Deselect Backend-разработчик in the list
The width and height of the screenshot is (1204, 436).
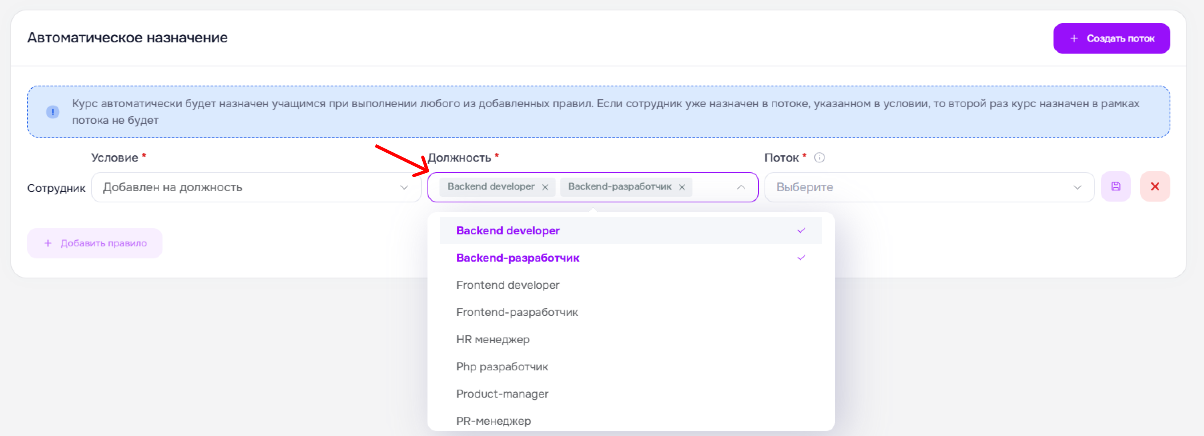[630, 258]
